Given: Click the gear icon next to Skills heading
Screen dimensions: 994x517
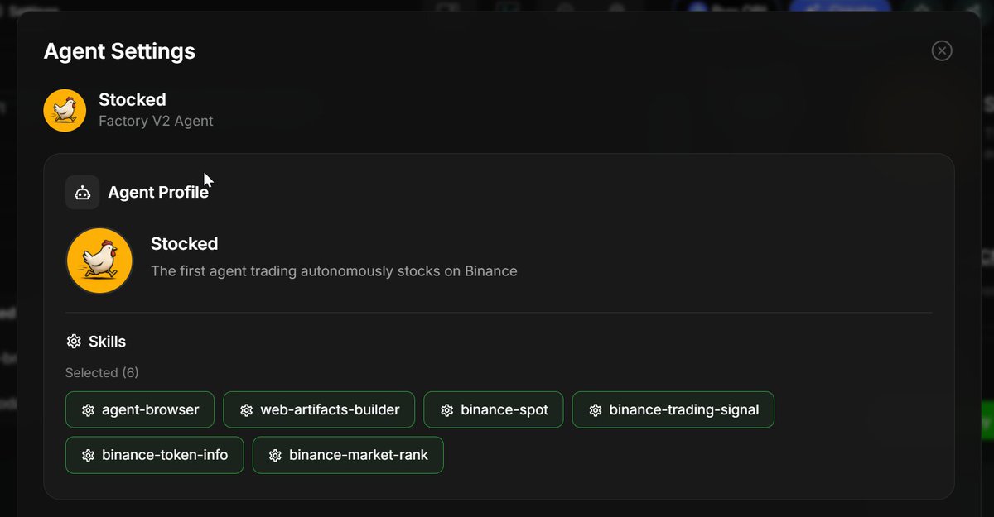Looking at the screenshot, I should coord(74,342).
